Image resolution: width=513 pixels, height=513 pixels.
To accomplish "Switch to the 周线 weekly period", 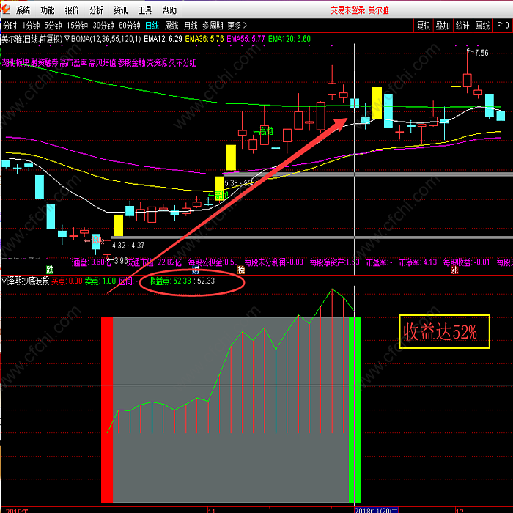I will click(x=171, y=26).
